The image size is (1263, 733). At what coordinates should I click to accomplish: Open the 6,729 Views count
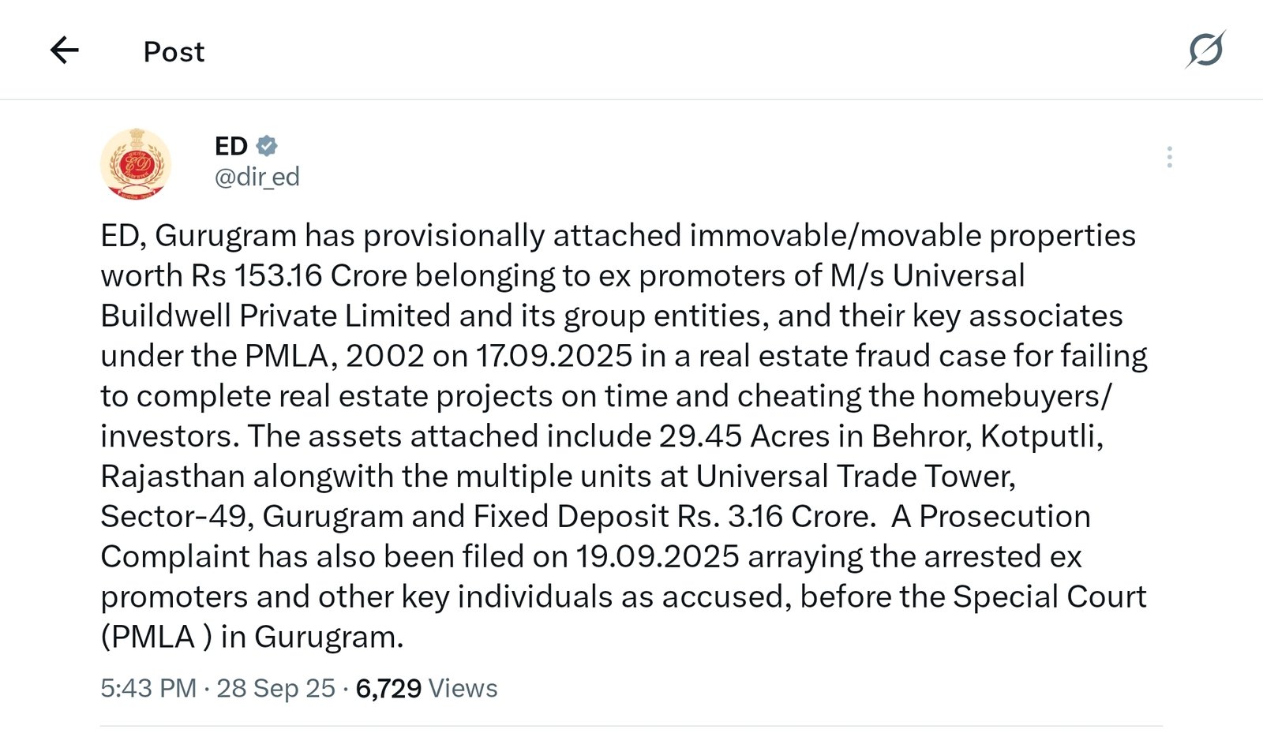point(388,688)
